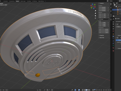
Task: Select the Catmull-Clark subdivision button
Action: (x=118, y=40)
